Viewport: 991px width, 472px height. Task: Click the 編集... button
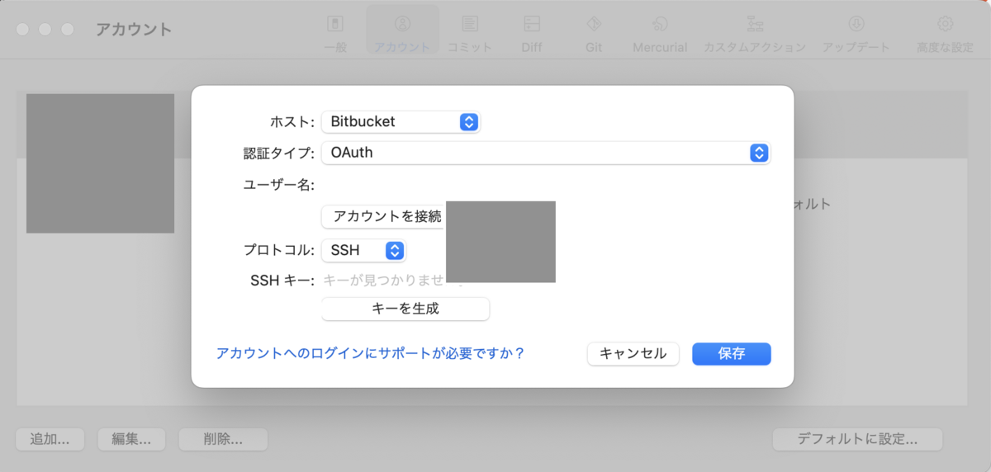pyautogui.click(x=131, y=439)
